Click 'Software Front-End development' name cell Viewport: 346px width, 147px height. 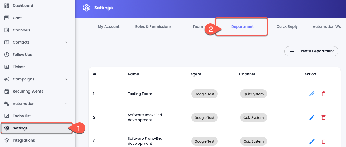[145, 141]
